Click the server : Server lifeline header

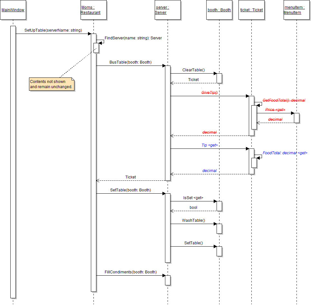[x=168, y=10]
